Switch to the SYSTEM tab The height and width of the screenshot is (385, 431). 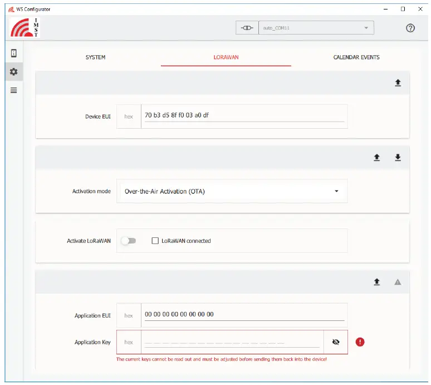click(x=95, y=57)
